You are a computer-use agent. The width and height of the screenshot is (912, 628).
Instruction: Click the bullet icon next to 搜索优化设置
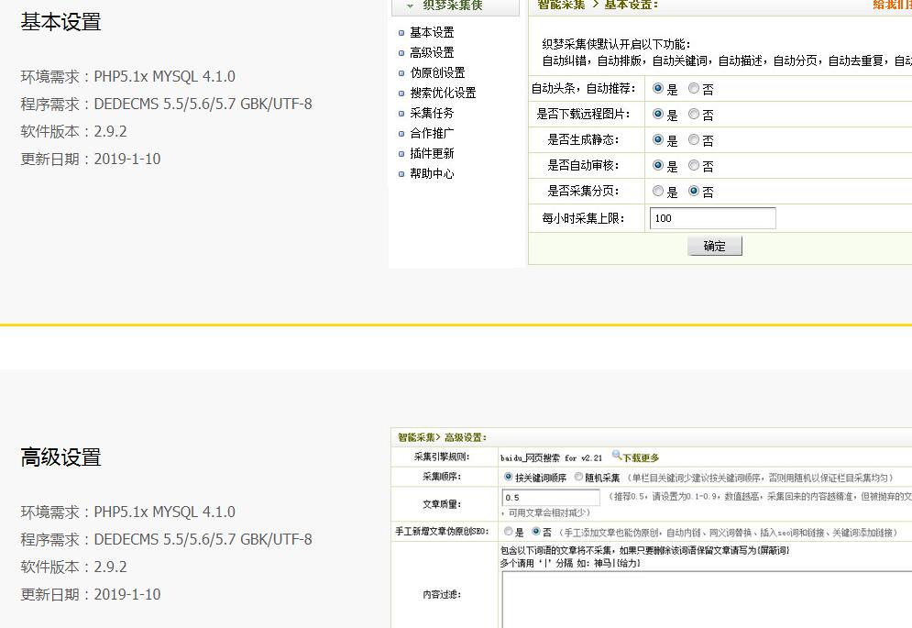[401, 94]
